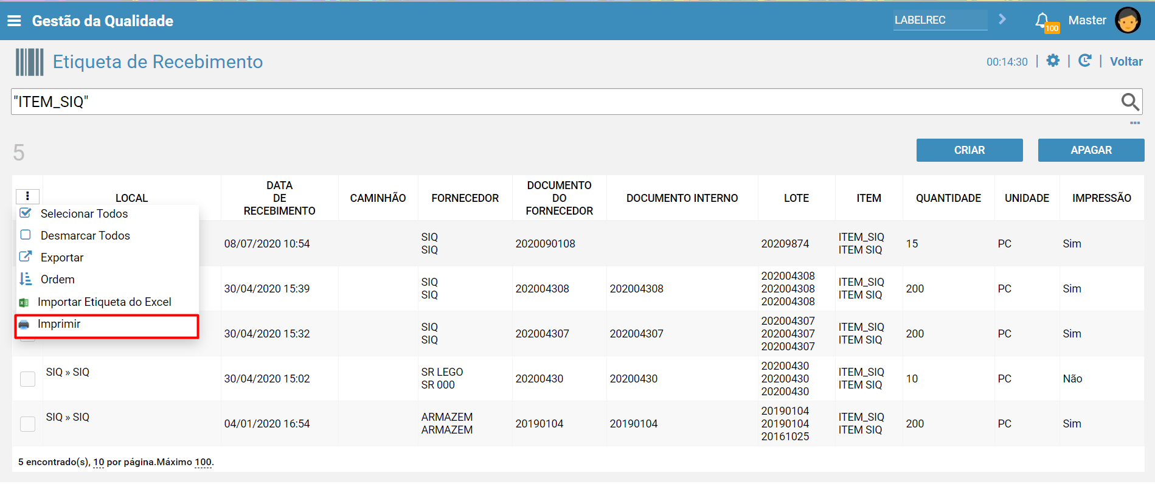Screen dimensions: 1155x484
Task: Select internal document cell 202004307
Action: (x=637, y=334)
